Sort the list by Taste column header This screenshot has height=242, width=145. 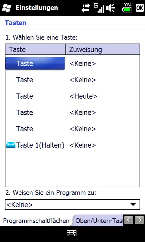click(35, 50)
